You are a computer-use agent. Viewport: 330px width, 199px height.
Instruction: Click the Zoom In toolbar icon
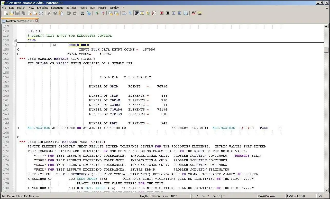tap(97, 13)
